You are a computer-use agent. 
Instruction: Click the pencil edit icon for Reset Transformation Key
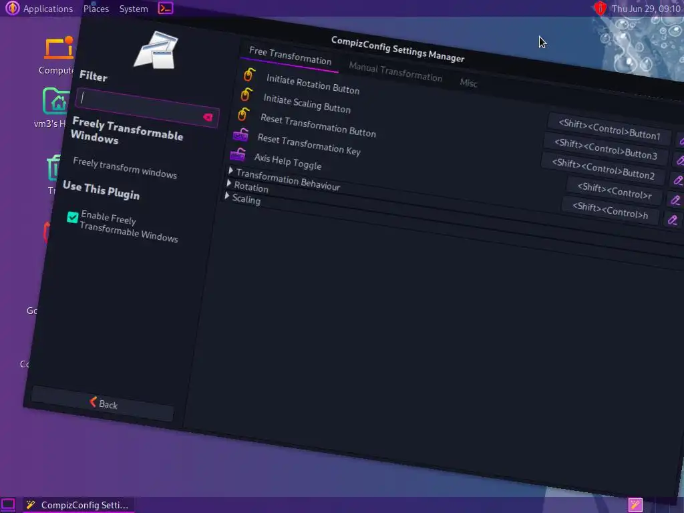pyautogui.click(x=675, y=200)
